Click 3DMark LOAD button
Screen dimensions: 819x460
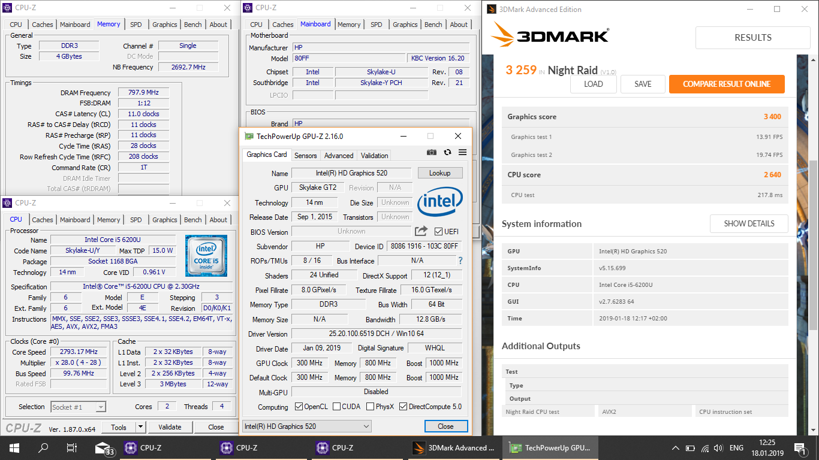coord(593,84)
